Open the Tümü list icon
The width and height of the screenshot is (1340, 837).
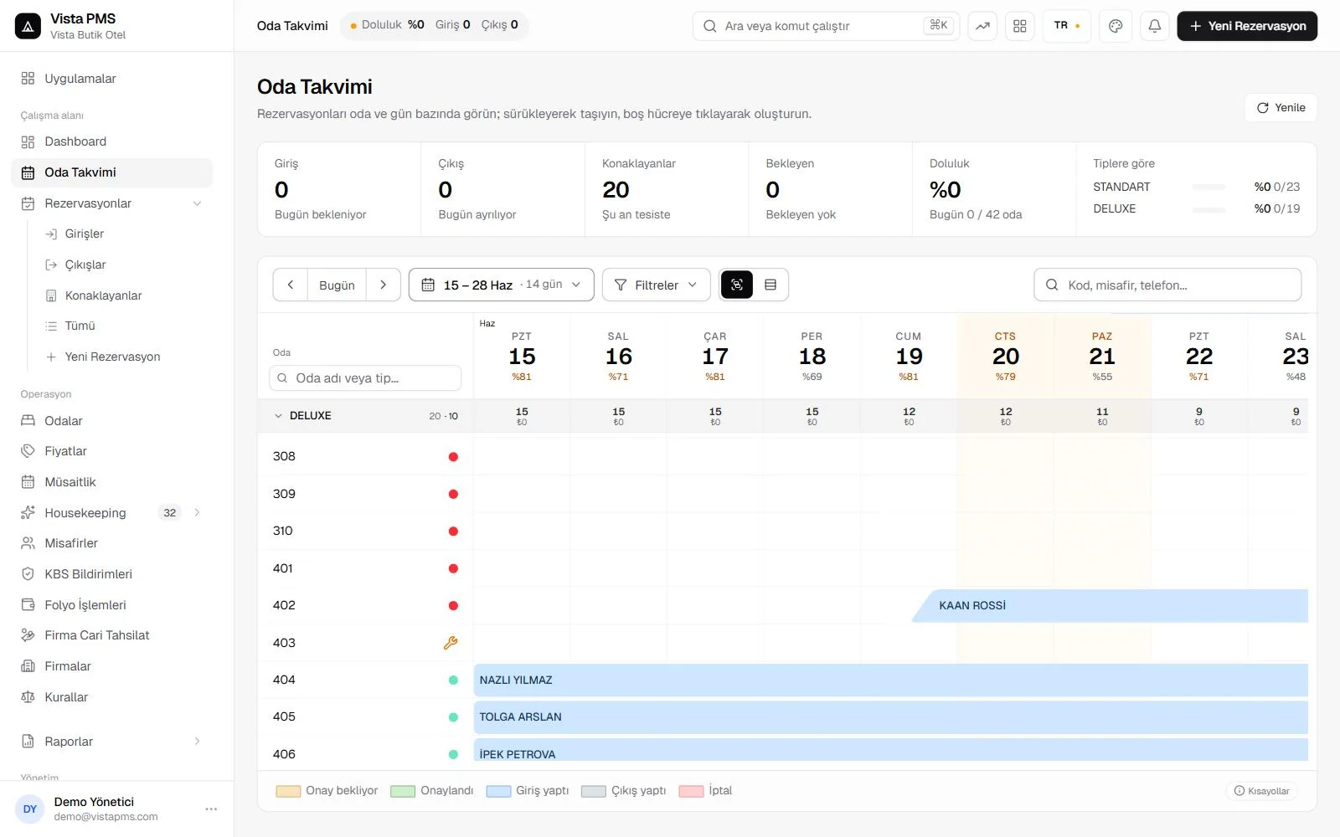pos(51,326)
